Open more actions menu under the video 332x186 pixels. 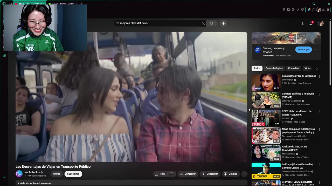tap(244, 174)
